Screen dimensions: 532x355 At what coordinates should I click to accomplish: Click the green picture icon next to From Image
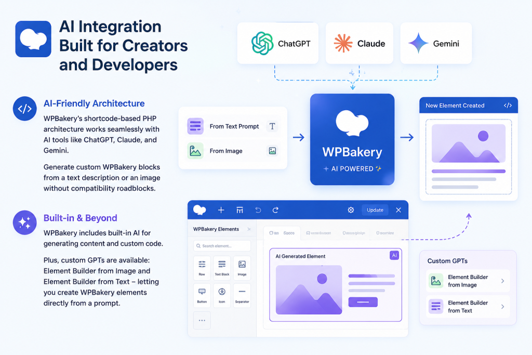click(x=195, y=151)
